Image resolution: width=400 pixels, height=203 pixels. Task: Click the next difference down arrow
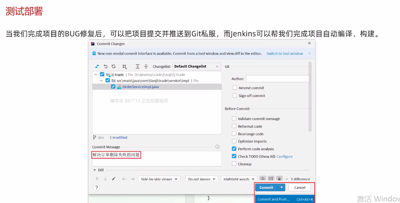coord(106,179)
